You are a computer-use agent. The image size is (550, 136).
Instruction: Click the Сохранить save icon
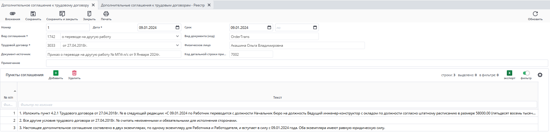pyautogui.click(x=33, y=14)
